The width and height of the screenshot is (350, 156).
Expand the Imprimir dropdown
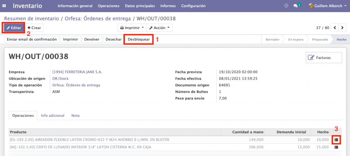point(132,28)
